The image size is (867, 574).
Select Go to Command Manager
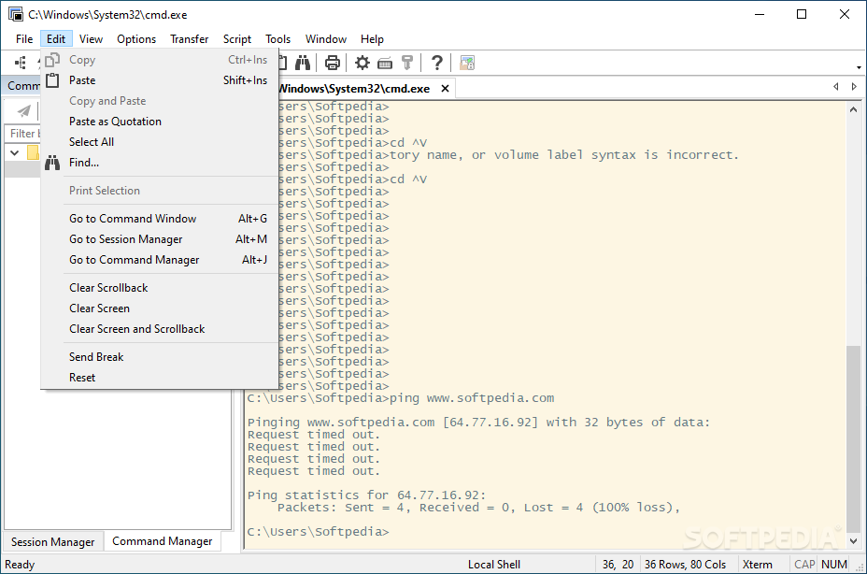(x=159, y=259)
